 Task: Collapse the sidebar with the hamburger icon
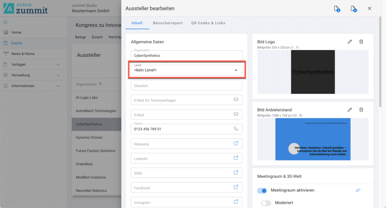[6, 22]
